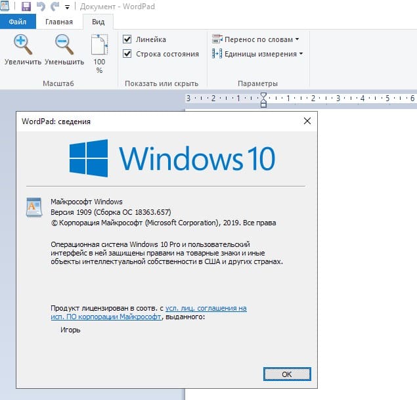
Task: Uncheck the Линейка checkbox
Action: [127, 39]
